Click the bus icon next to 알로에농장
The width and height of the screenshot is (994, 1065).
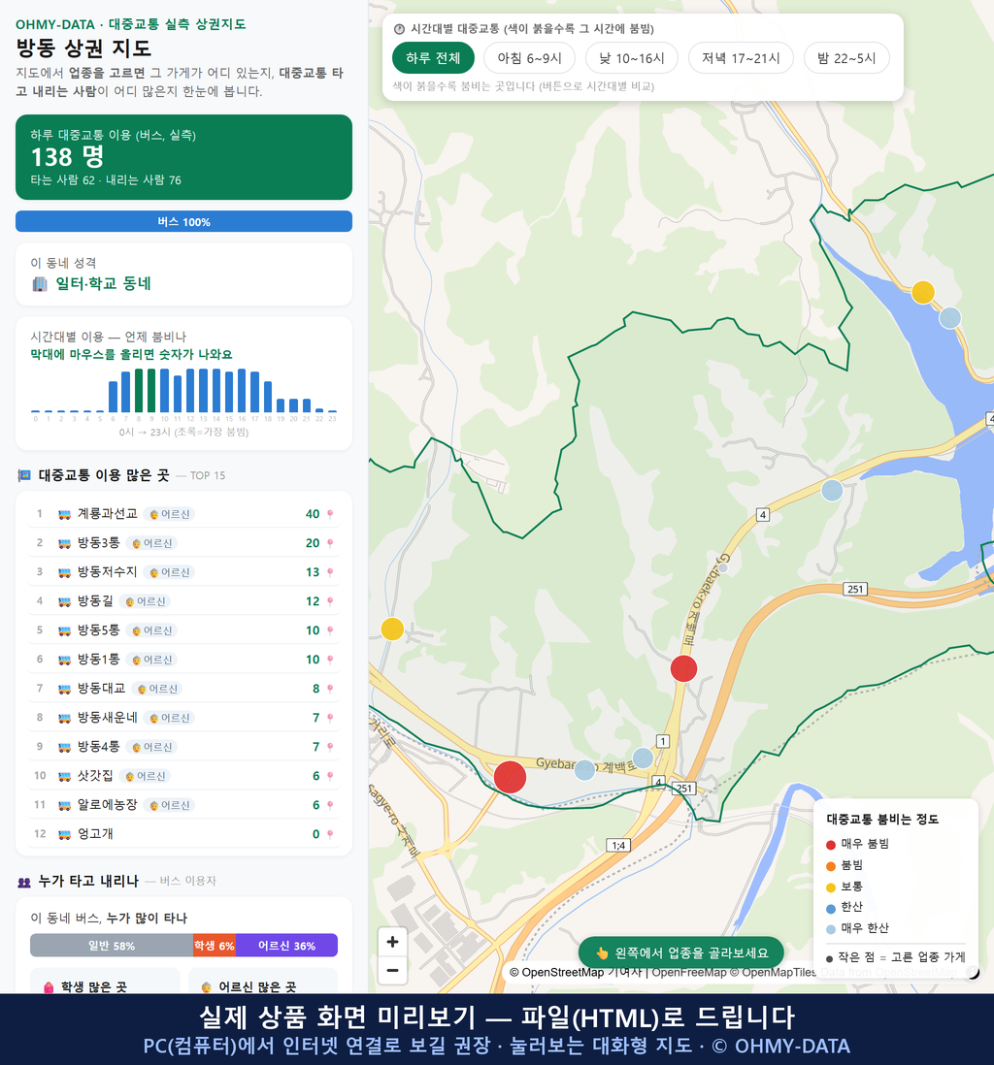point(65,806)
